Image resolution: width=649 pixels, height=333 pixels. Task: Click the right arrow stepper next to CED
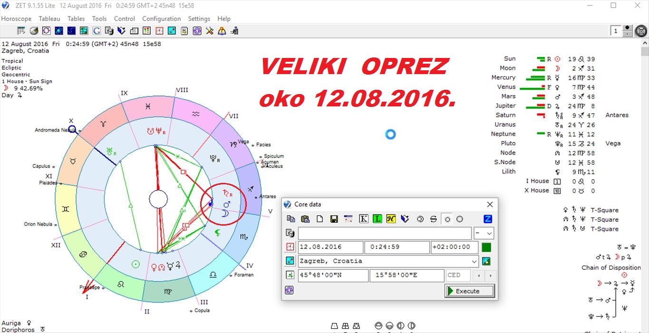click(x=490, y=276)
